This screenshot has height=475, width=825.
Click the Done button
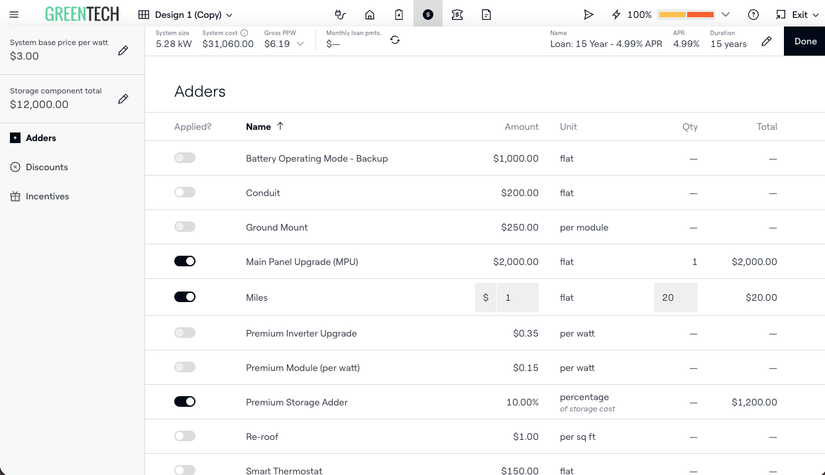pyautogui.click(x=805, y=41)
